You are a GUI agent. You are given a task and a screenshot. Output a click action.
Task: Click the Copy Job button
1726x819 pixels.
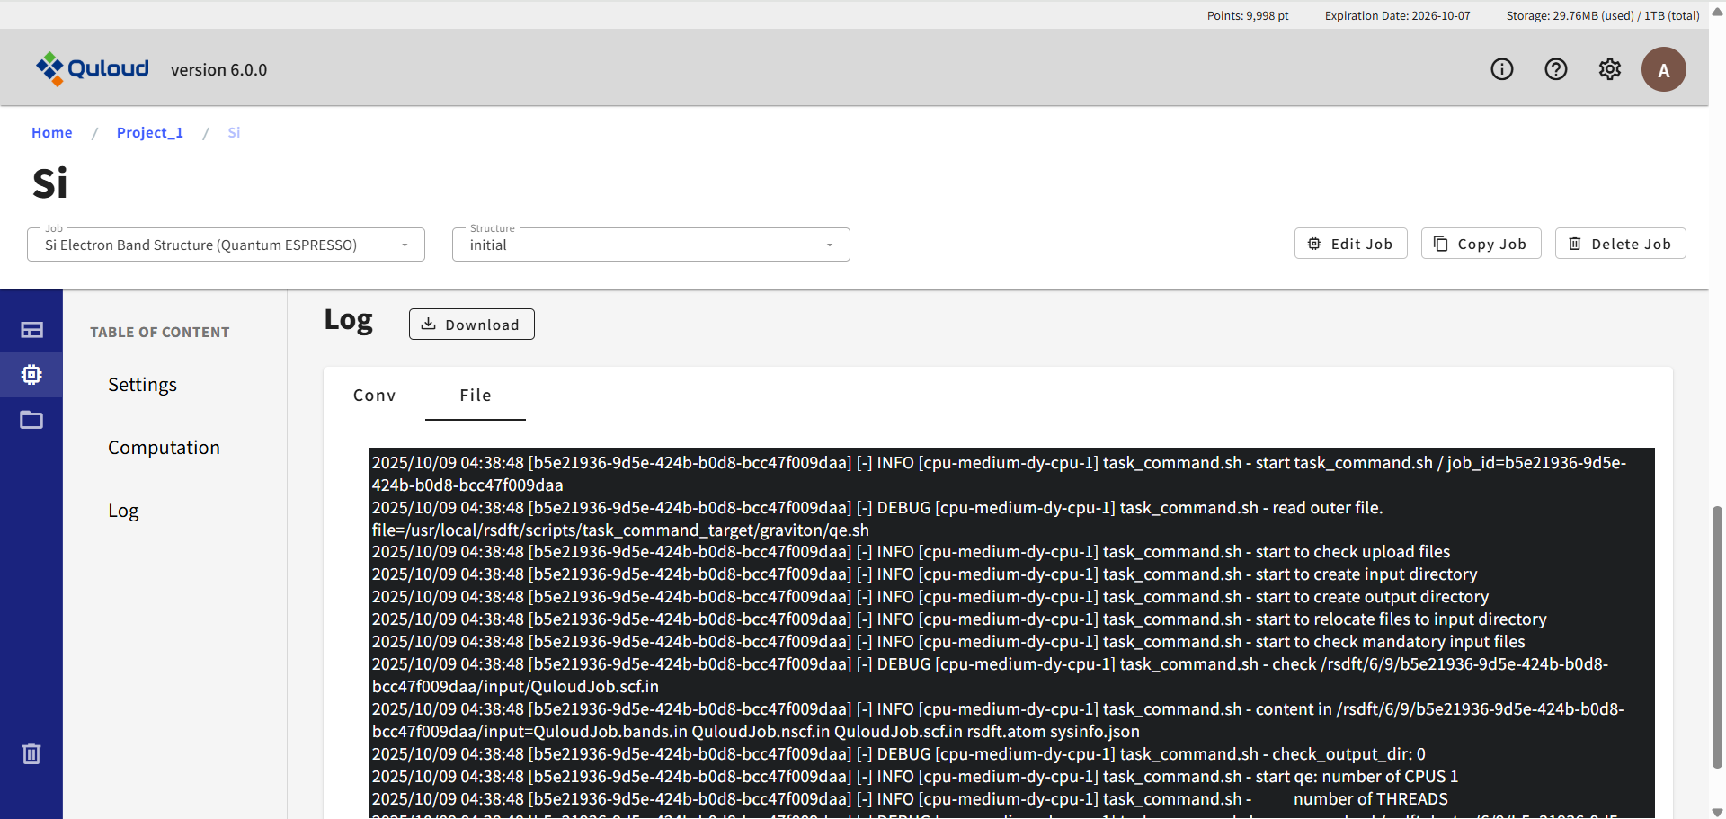tap(1481, 244)
